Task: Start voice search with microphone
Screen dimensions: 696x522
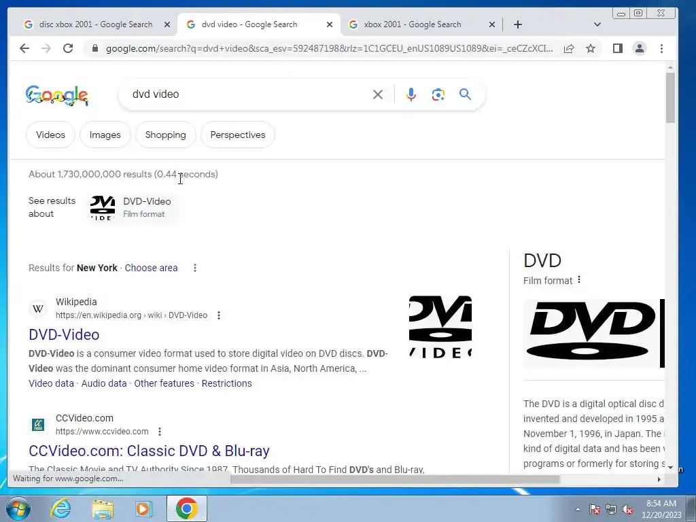Action: tap(411, 94)
